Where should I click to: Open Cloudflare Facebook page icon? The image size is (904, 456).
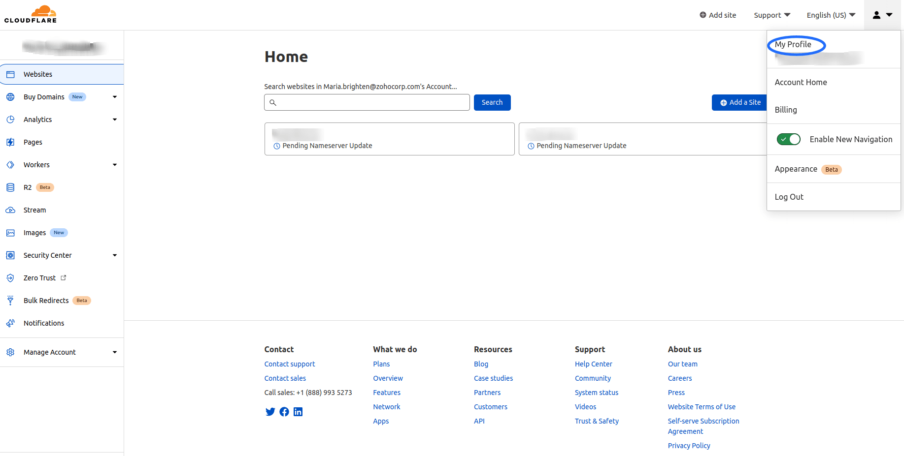[x=284, y=412]
